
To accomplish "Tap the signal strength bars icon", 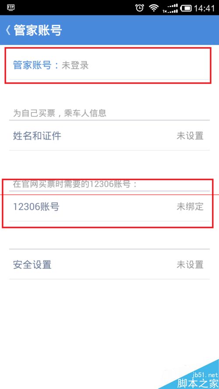I will (170, 8).
